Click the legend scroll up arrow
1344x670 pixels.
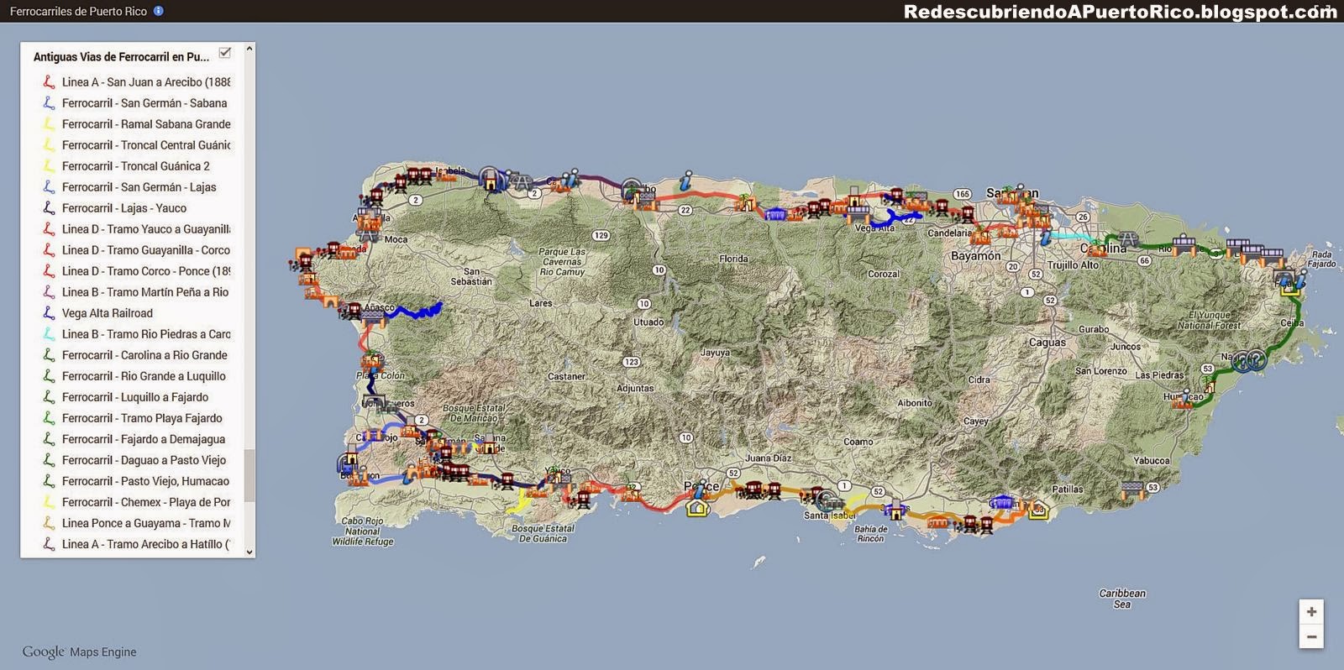pos(249,49)
